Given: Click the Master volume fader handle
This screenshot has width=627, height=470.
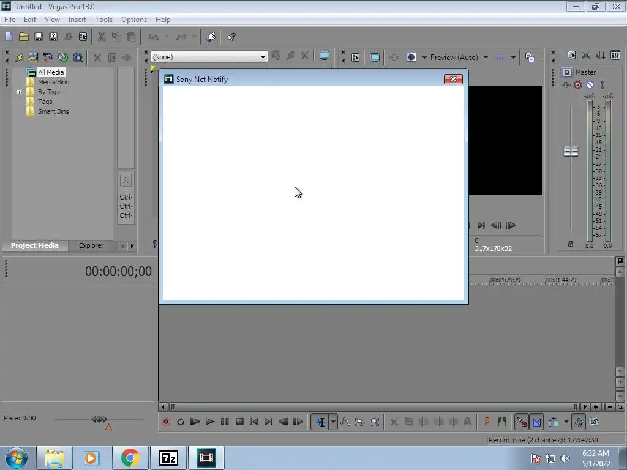Looking at the screenshot, I should tap(571, 151).
